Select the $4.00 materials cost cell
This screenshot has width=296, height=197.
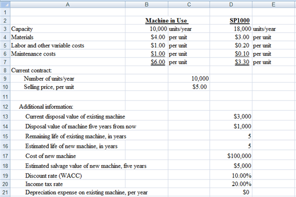coord(158,37)
